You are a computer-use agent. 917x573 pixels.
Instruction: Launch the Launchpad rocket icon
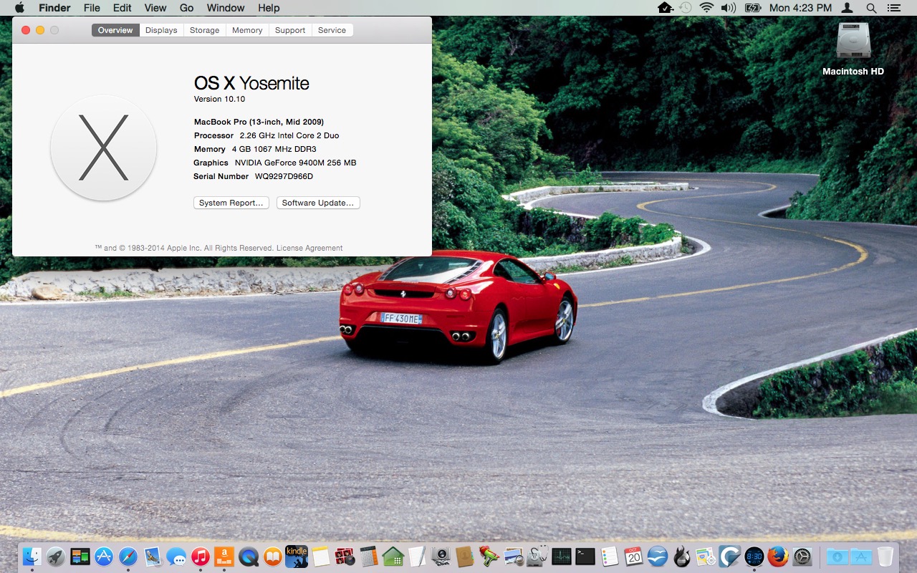click(56, 557)
